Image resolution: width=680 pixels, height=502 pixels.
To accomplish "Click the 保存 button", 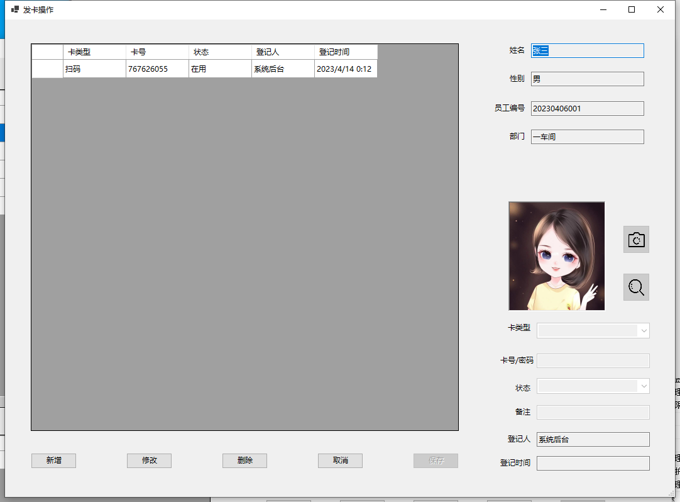I will tap(436, 460).
